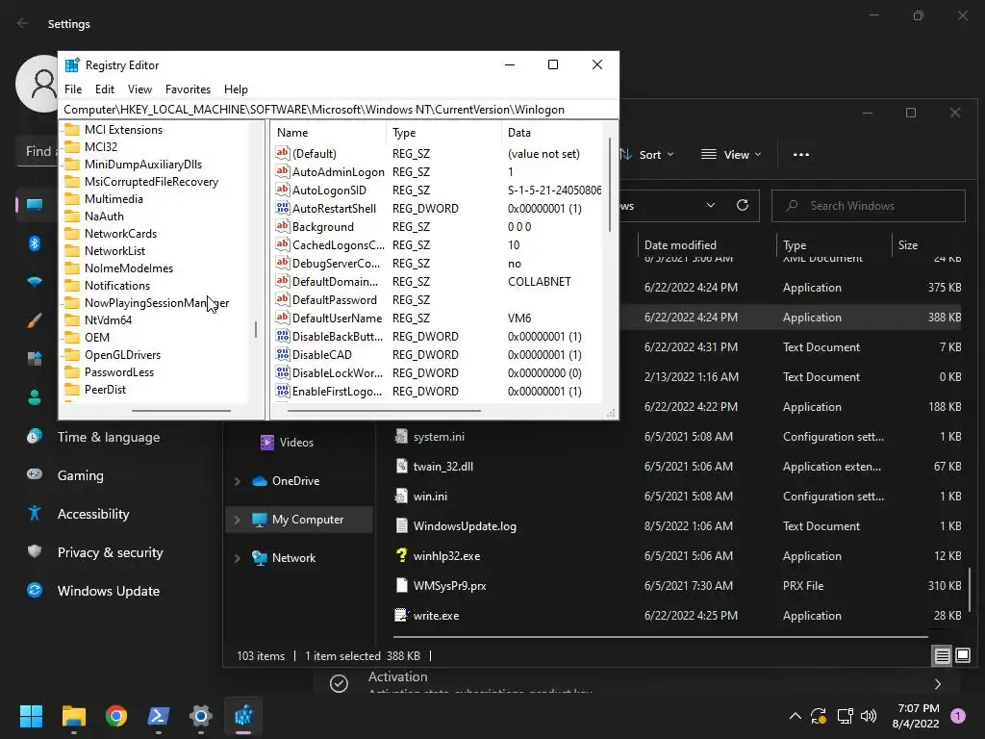985x739 pixels.
Task: Show hidden system tray icons
Action: click(795, 716)
